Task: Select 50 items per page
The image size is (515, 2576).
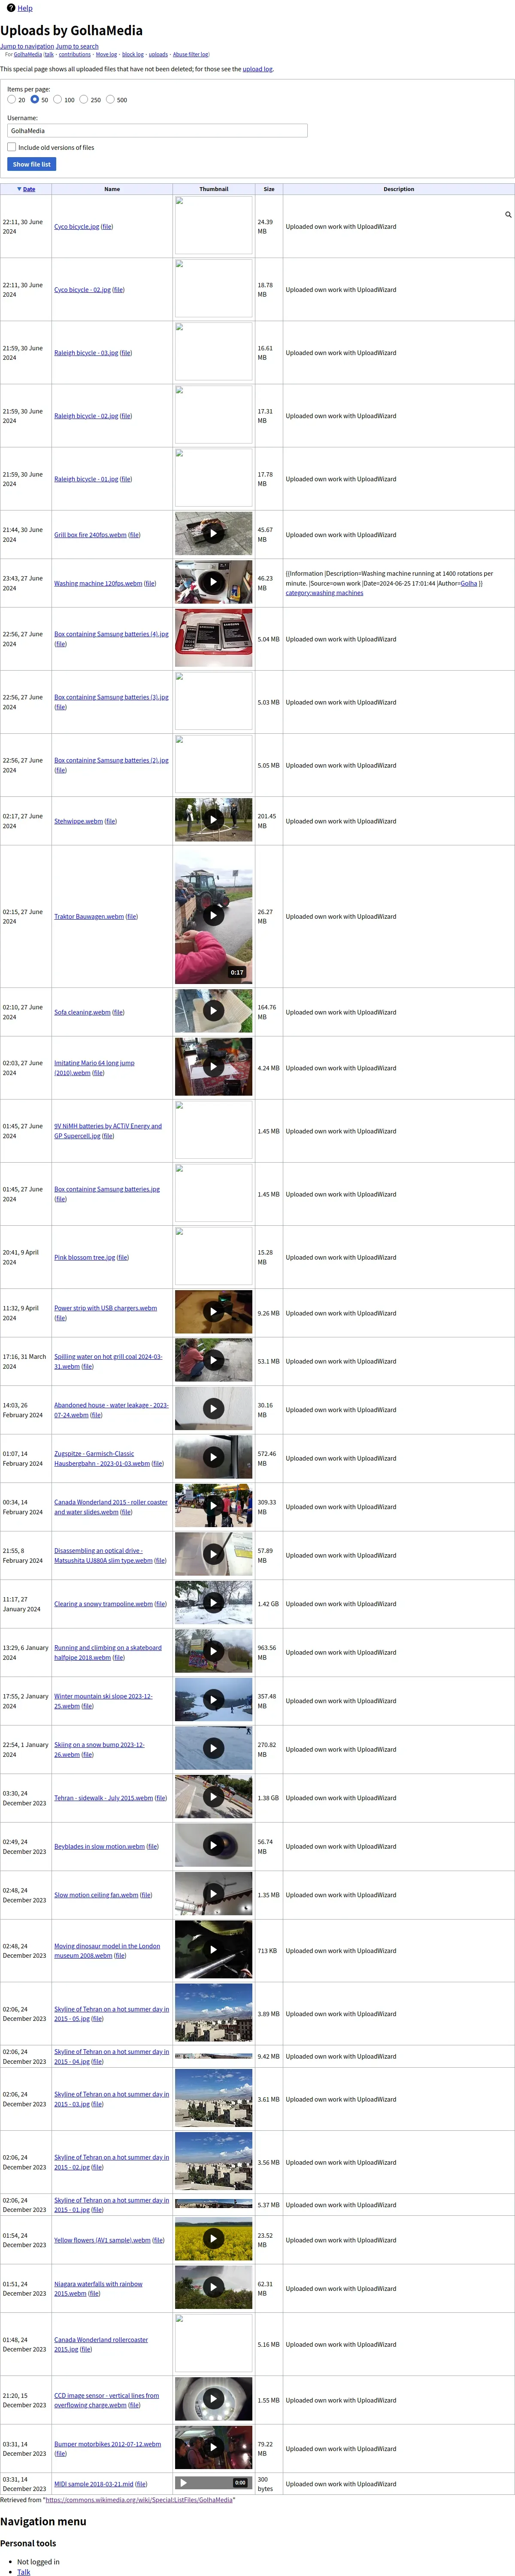Action: [x=35, y=99]
